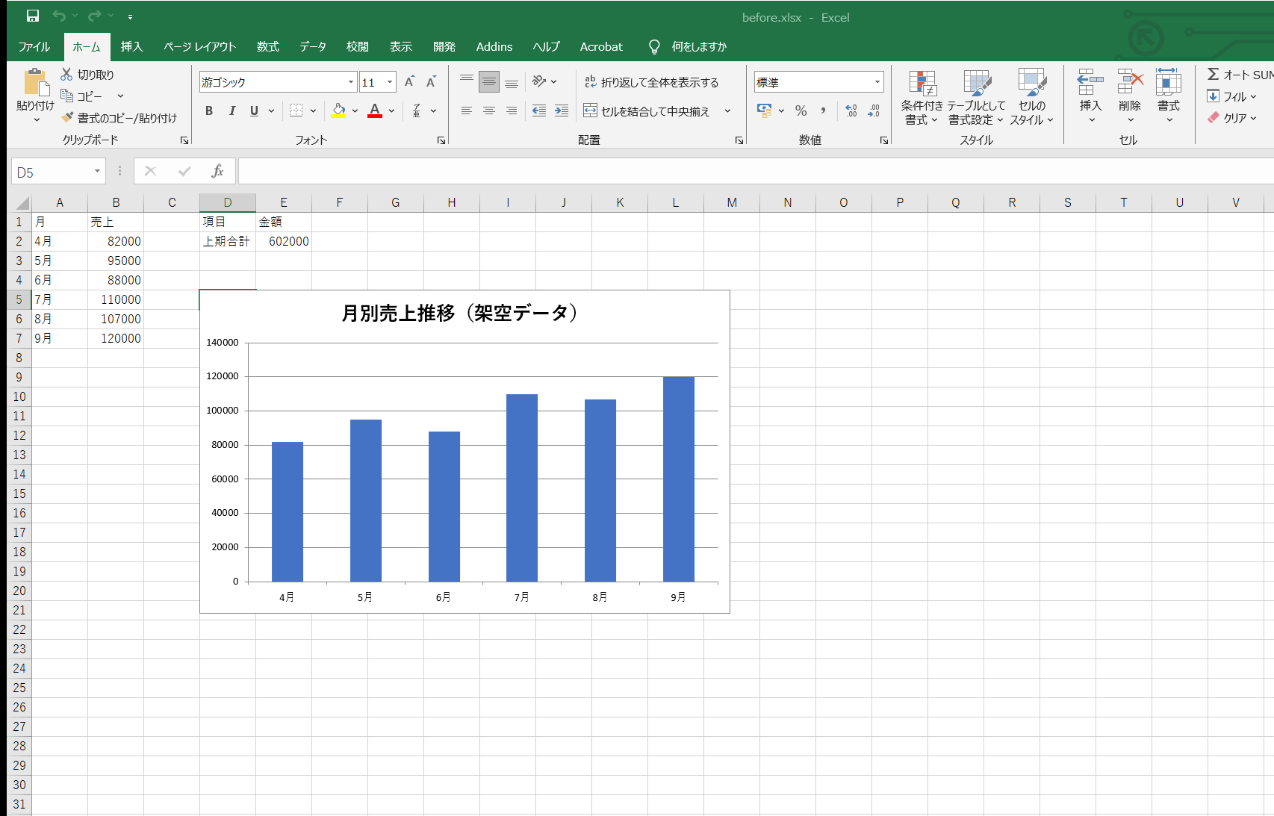Apply percent style with the % icon
The width and height of the screenshot is (1274, 816).
tap(801, 110)
